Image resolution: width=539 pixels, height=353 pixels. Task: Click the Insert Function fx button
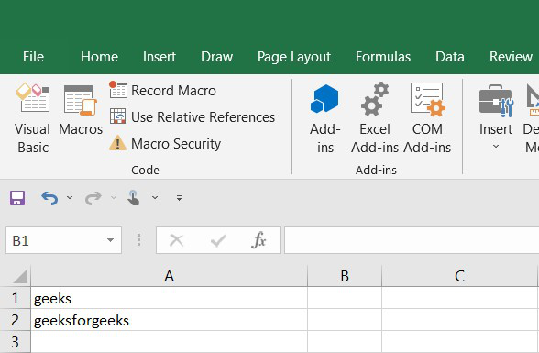coord(258,240)
